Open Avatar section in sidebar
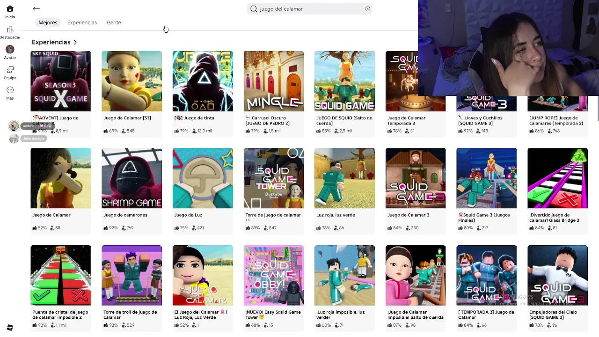The width and height of the screenshot is (599, 337). pyautogui.click(x=10, y=52)
